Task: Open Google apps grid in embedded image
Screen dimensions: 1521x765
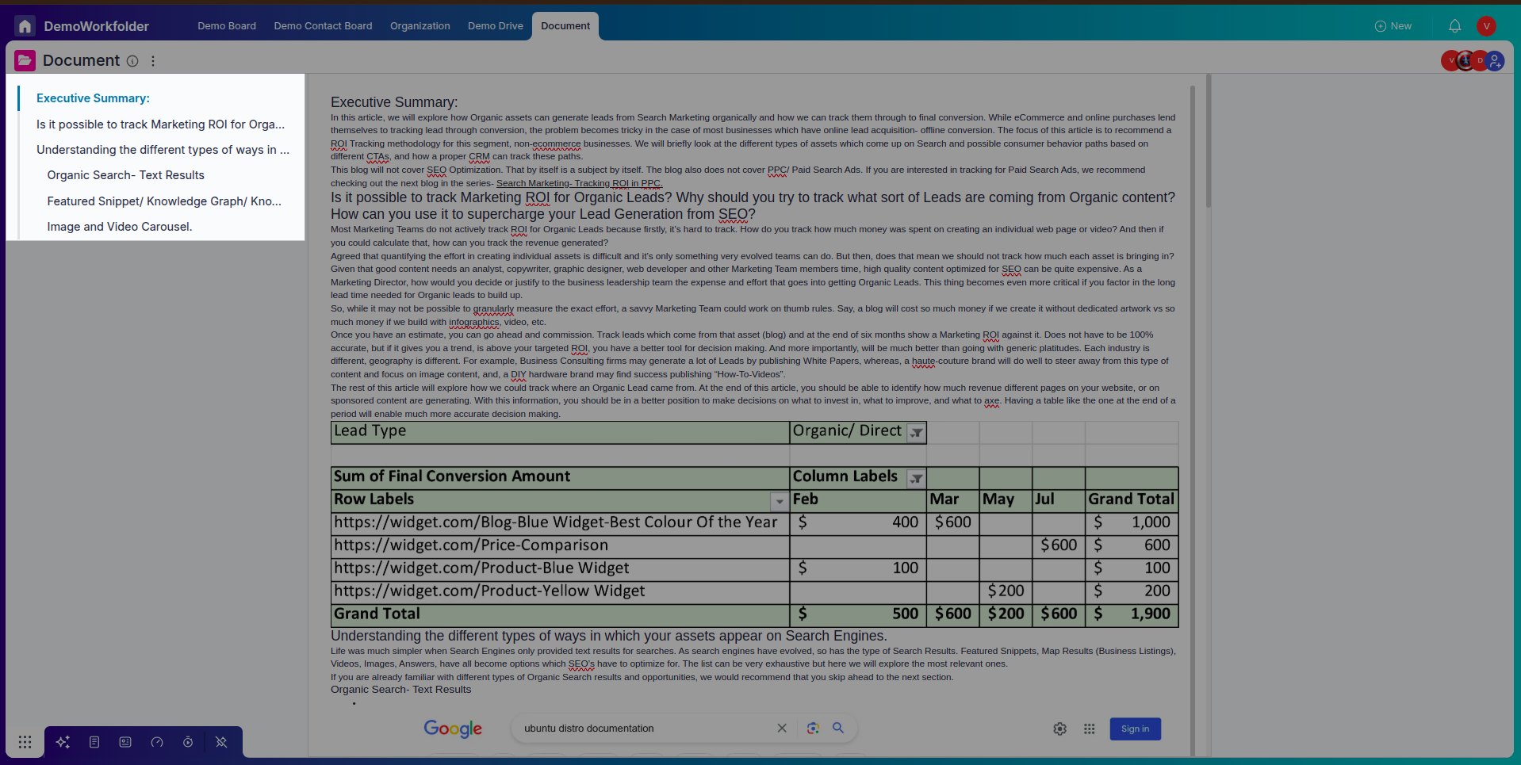Action: [1090, 729]
